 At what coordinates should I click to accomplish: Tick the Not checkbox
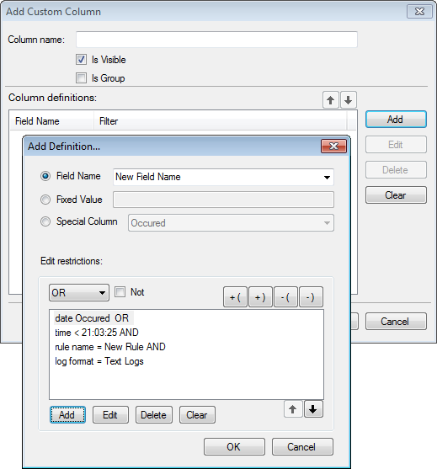(x=120, y=292)
